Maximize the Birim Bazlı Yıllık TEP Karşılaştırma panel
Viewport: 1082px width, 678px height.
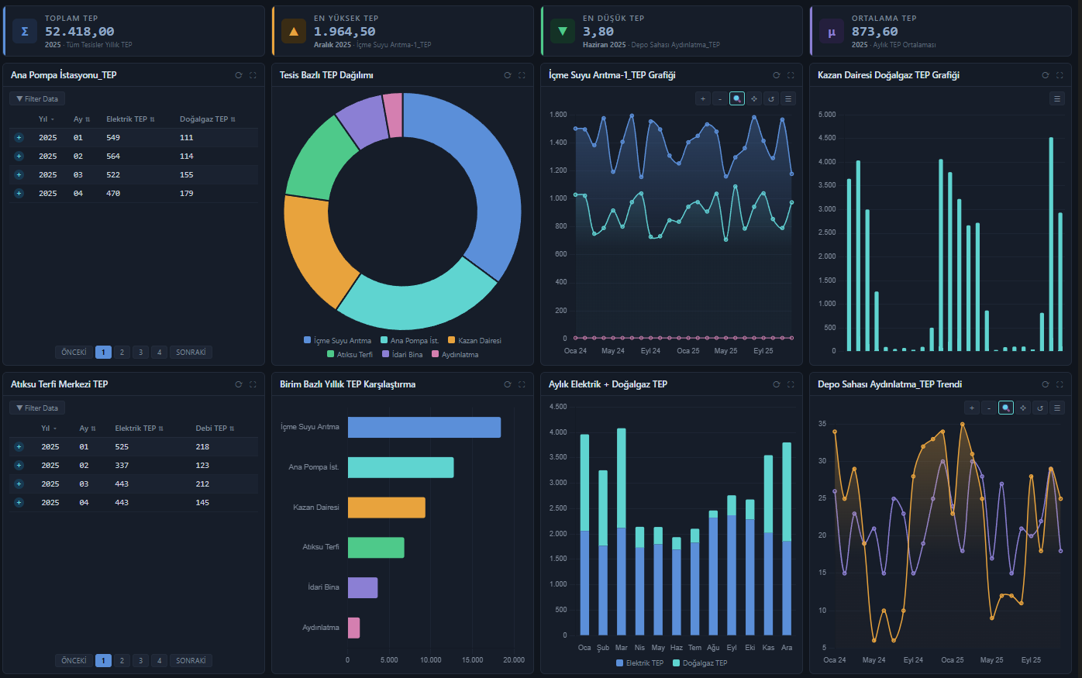click(522, 384)
